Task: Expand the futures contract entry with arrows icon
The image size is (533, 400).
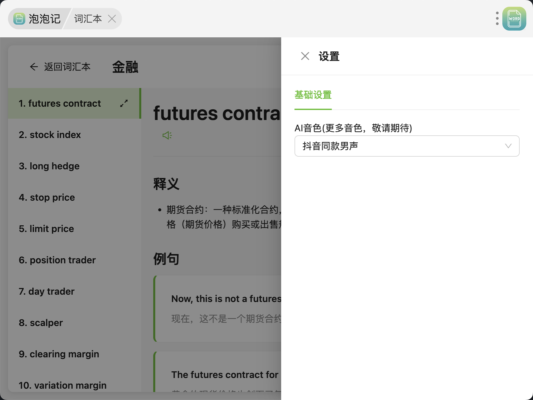Action: coord(124,103)
